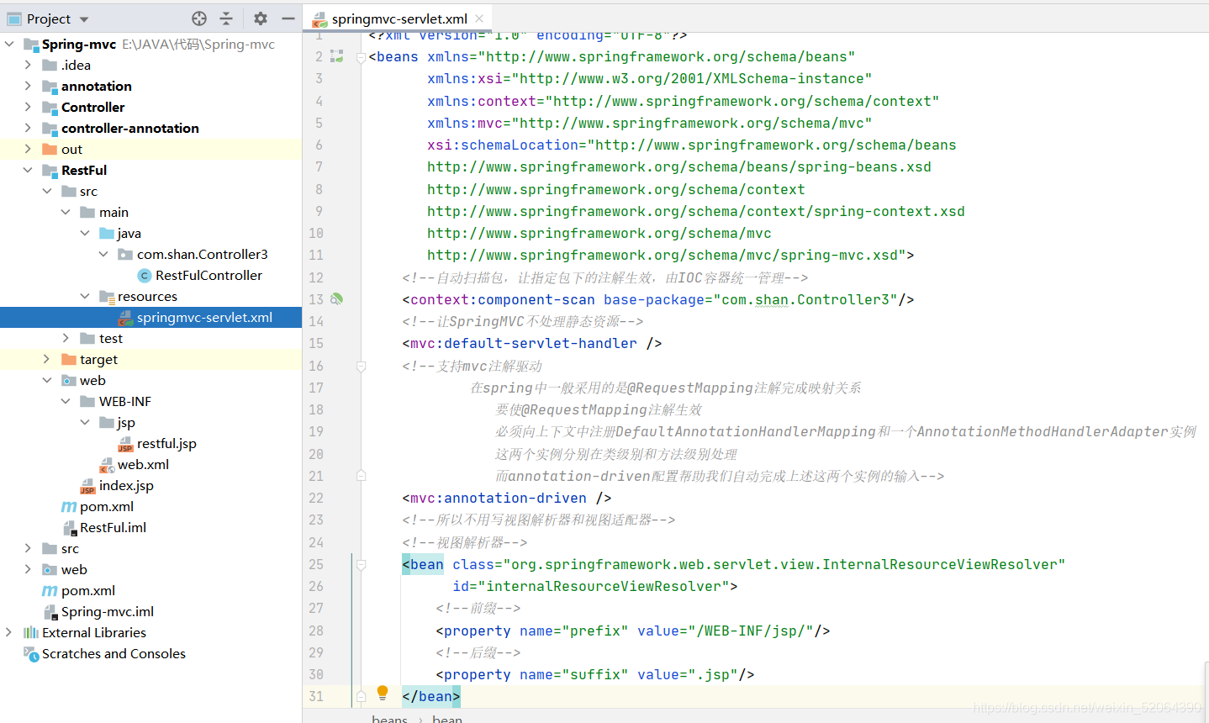Click component-scan gutter icon on line 13
The width and height of the screenshot is (1209, 723).
336,299
